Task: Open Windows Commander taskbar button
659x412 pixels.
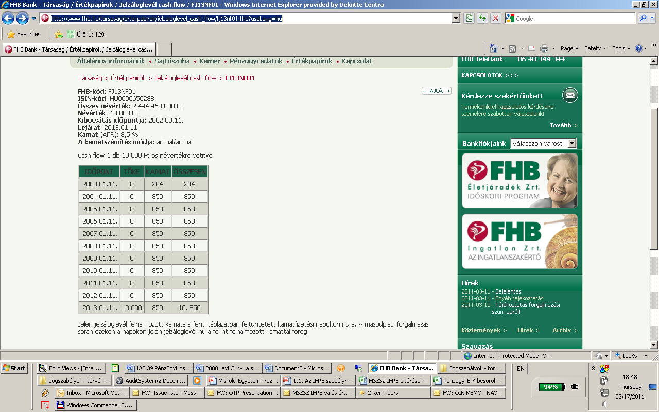Action: click(x=96, y=405)
